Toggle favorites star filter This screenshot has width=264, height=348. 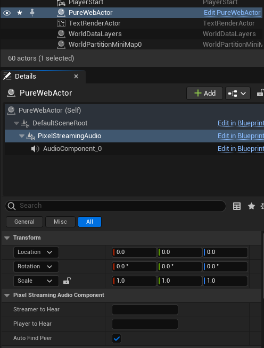(252, 206)
